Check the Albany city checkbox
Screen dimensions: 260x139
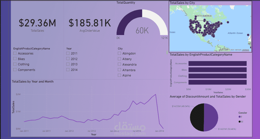click(x=119, y=59)
